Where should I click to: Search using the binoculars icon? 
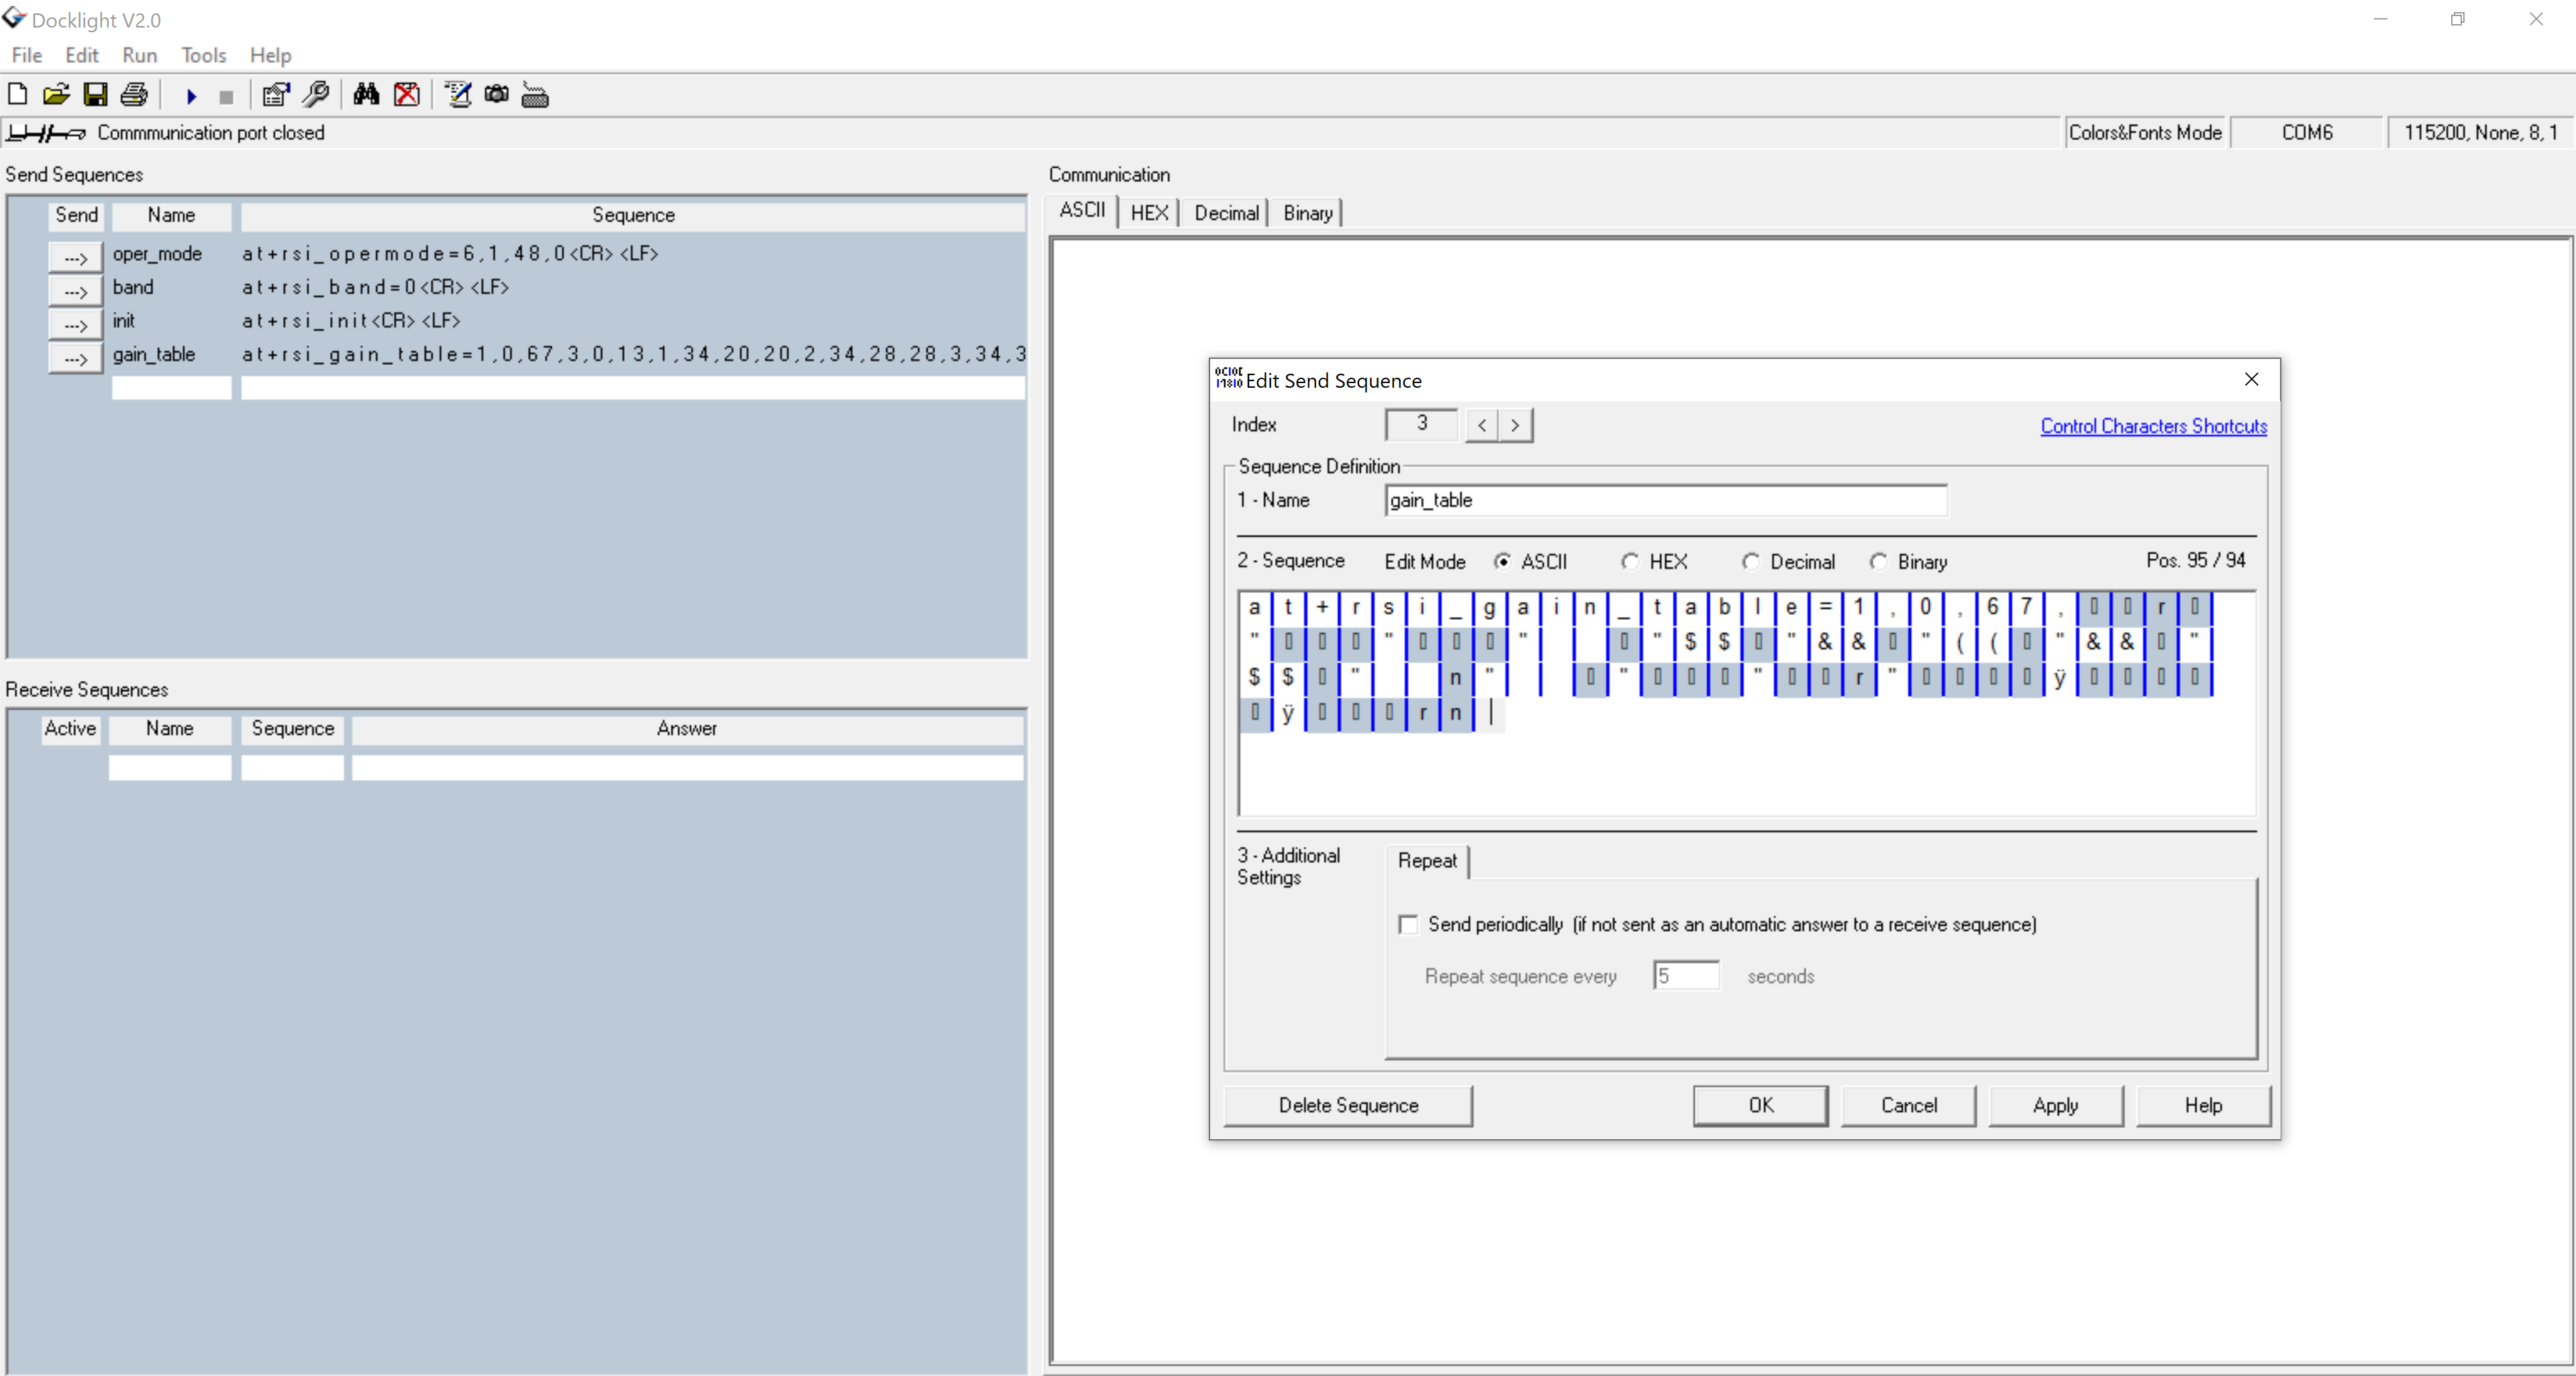tap(366, 94)
